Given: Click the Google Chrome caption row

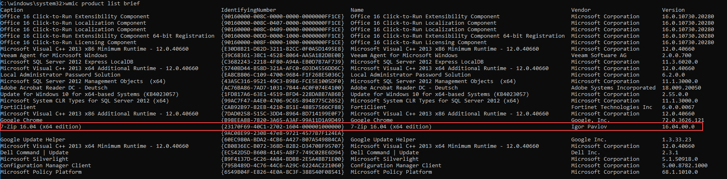Looking at the screenshot, I should tap(21, 120).
